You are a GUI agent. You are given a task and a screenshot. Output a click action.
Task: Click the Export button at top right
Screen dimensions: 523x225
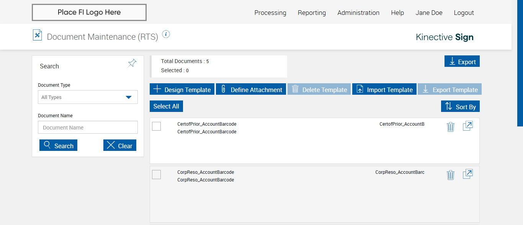coord(462,62)
